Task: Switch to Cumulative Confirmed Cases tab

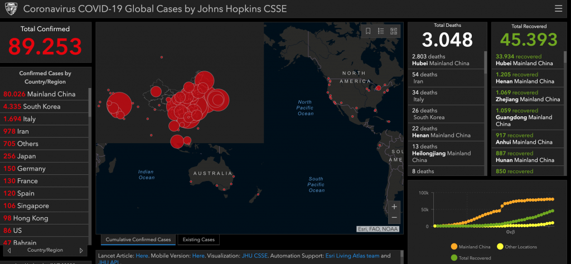Action: coord(138,239)
